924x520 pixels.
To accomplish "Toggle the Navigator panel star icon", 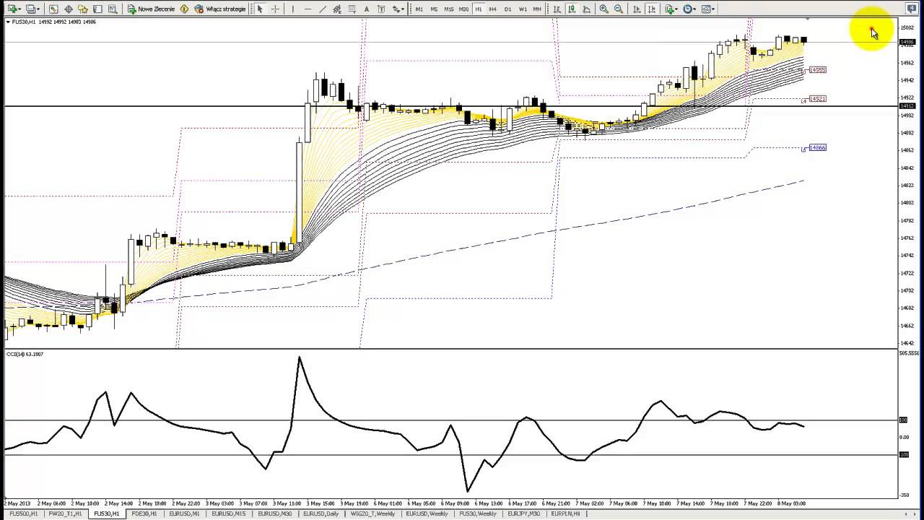I will 82,9.
